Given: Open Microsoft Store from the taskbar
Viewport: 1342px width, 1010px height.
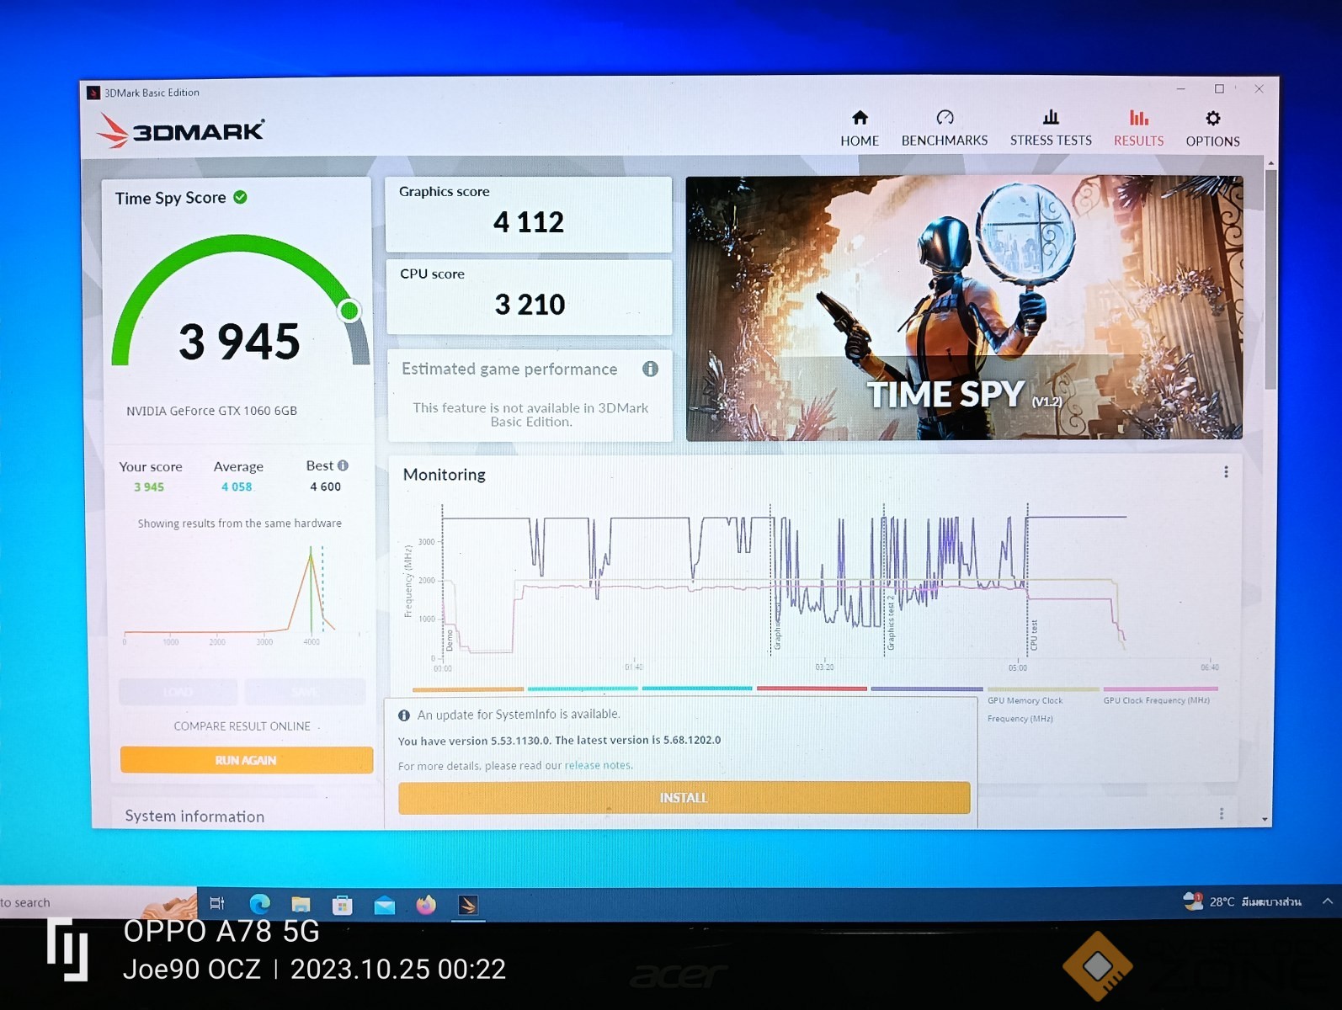Looking at the screenshot, I should (342, 905).
